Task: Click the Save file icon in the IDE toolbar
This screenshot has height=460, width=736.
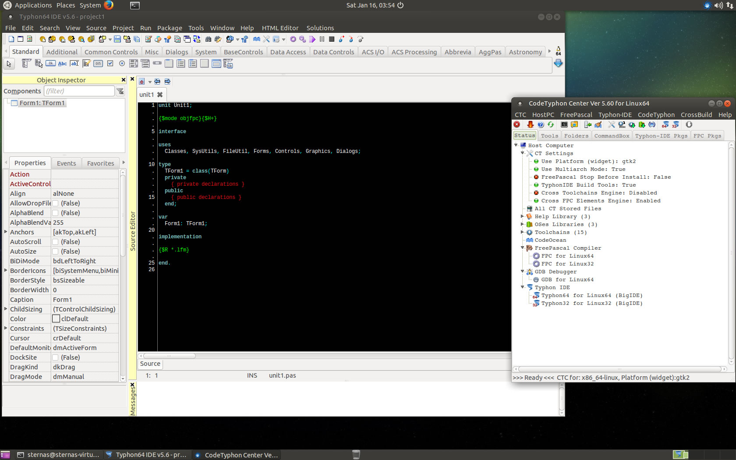Action: pos(117,39)
